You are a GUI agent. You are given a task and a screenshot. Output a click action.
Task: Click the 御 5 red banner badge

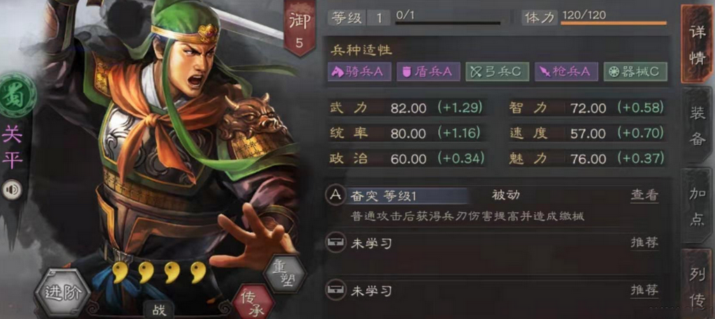point(299,29)
